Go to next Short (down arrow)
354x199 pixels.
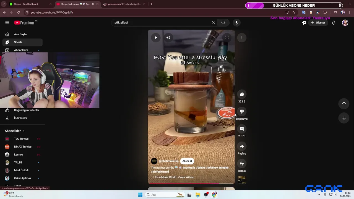click(344, 118)
